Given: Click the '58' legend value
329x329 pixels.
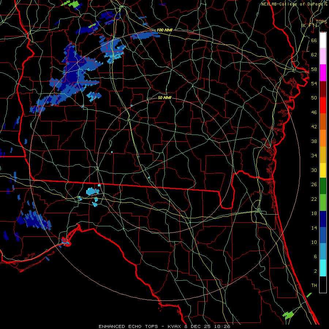Looking at the screenshot, I should click(x=314, y=69).
